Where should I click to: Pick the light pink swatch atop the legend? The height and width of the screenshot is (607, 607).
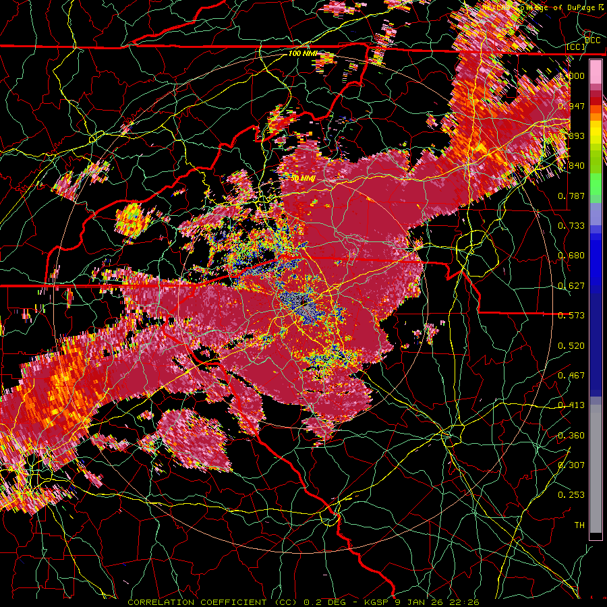(x=596, y=71)
